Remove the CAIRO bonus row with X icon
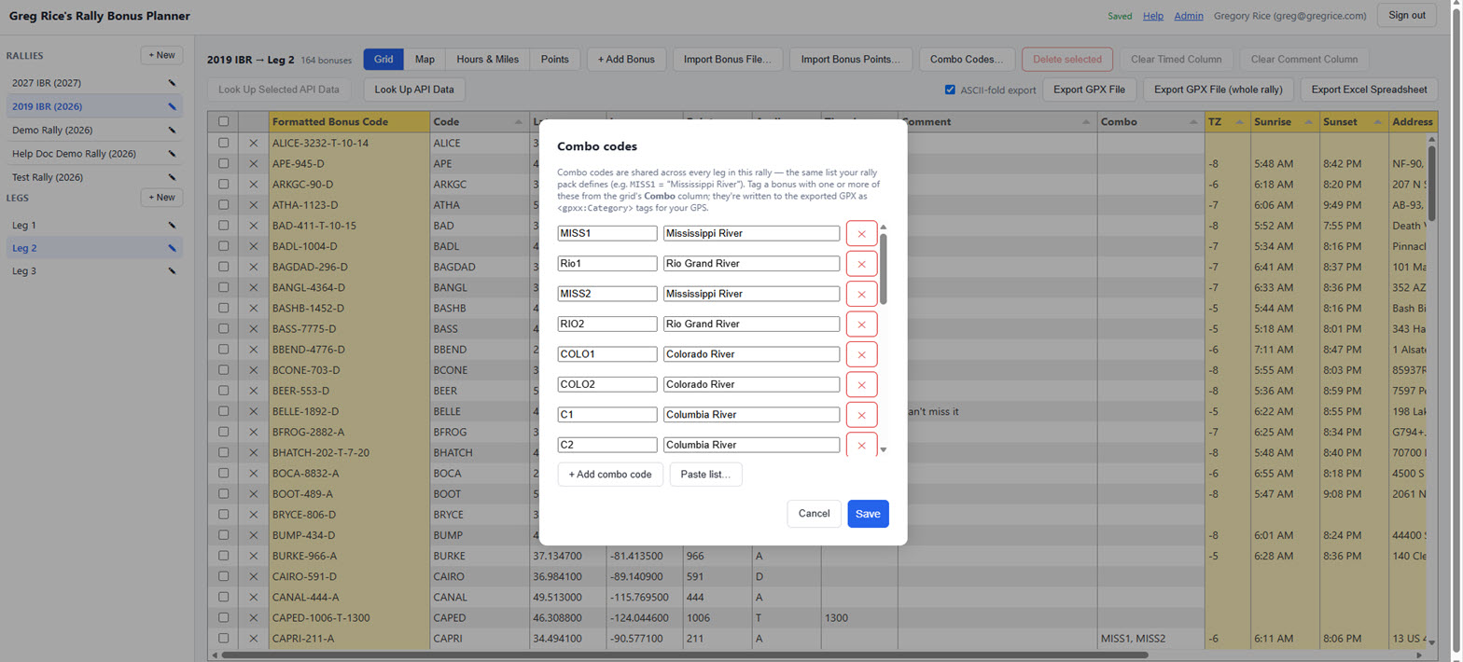Image resolution: width=1463 pixels, height=662 pixels. (x=253, y=576)
